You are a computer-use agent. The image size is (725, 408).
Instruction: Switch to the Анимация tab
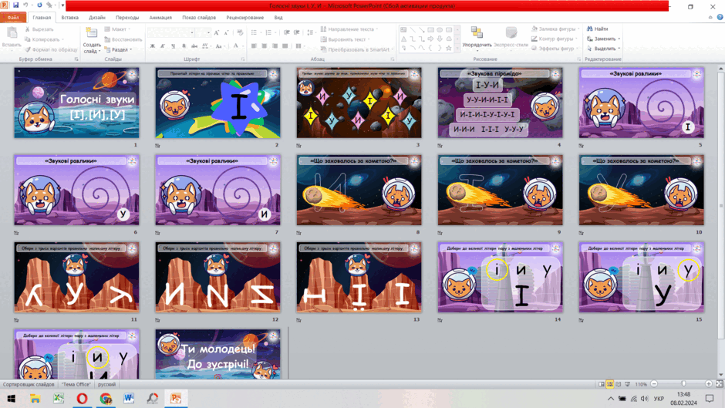tap(160, 18)
